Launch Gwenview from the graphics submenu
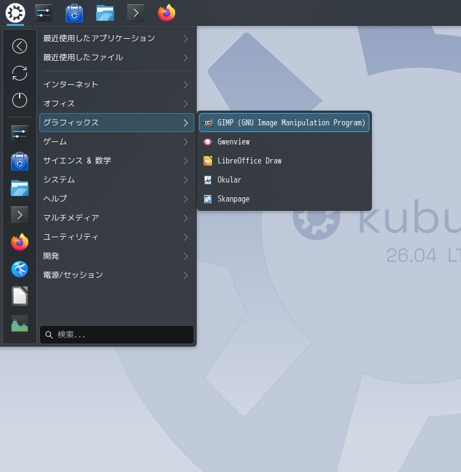The width and height of the screenshot is (461, 472). (284, 142)
